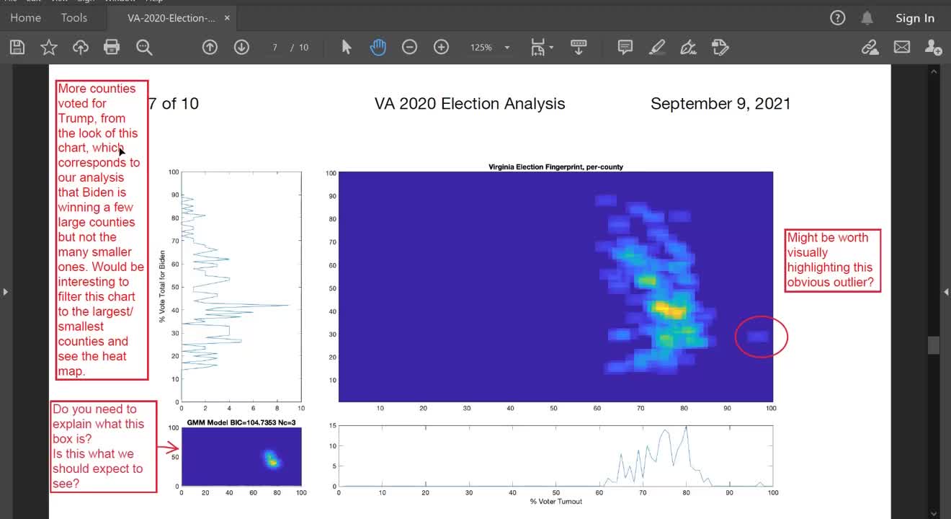
Task: Click the 'VA 2020 Election Analysis' heading
Action: tap(470, 104)
